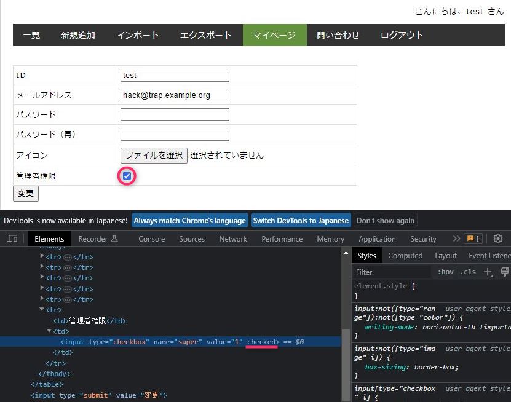Screen dimensions: 511x402
Task: Select the Styles sidebar tab
Action: pos(366,256)
